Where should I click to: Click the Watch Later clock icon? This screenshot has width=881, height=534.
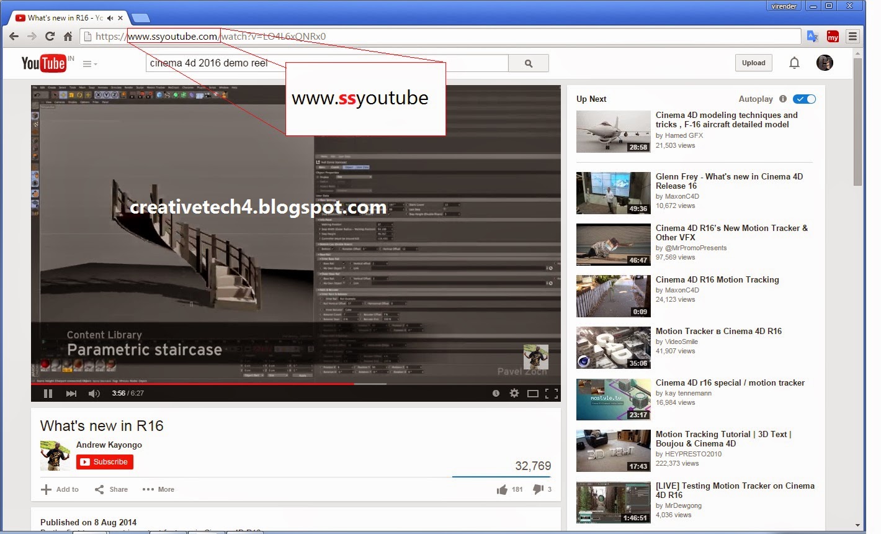496,393
